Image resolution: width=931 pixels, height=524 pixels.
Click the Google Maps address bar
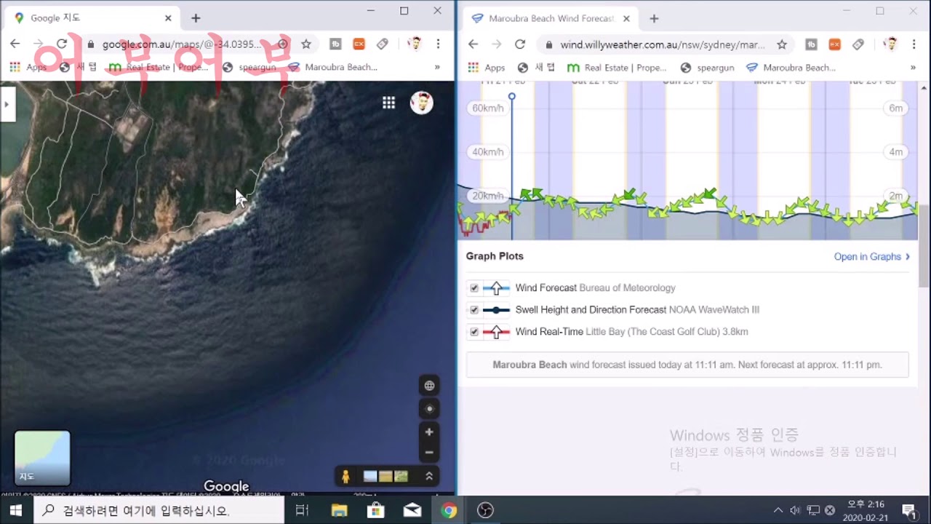pos(182,44)
